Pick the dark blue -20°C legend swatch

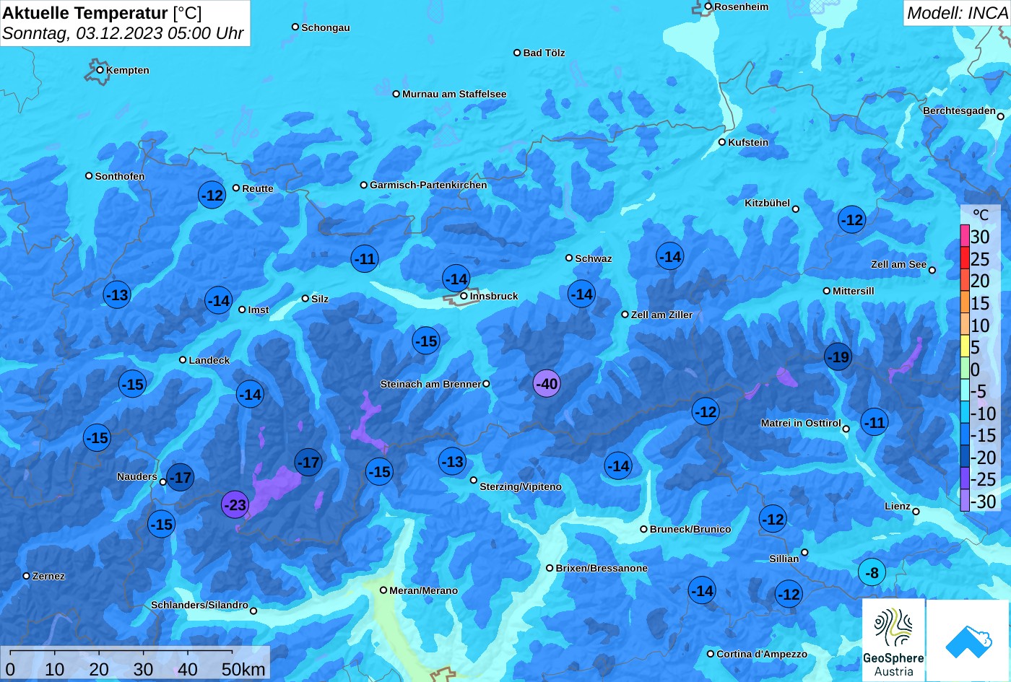point(965,457)
